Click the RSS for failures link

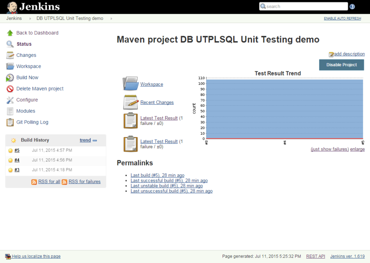(x=85, y=182)
